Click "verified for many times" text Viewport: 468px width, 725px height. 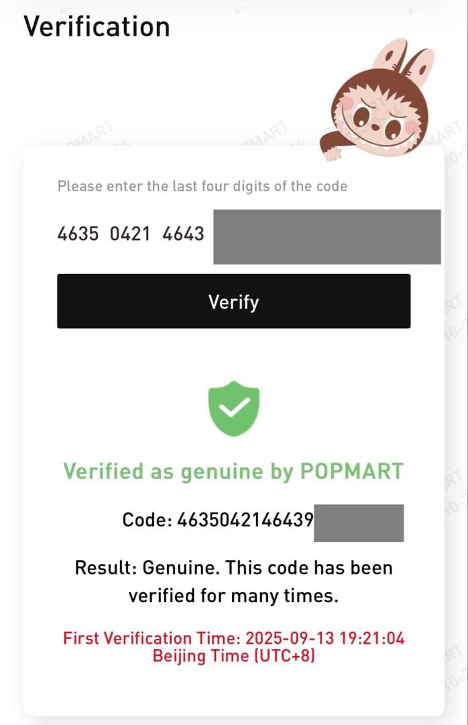[233, 595]
